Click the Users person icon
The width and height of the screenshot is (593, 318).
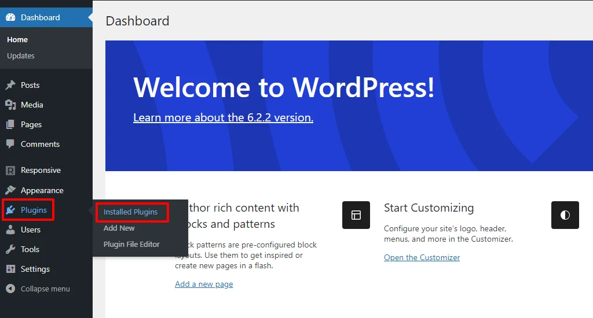click(10, 230)
